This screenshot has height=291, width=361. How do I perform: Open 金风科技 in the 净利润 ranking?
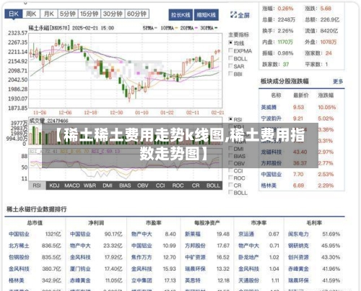(x=80, y=257)
